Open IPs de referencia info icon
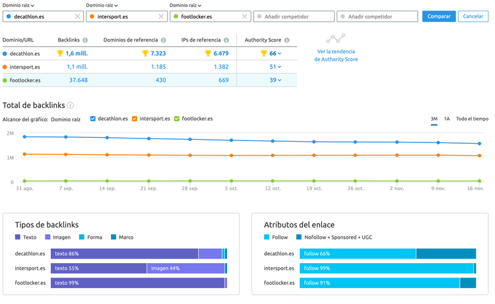The image size is (495, 304). point(226,40)
